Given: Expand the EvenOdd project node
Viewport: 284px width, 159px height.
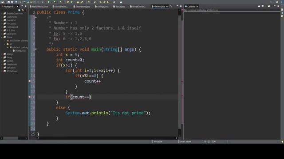Looking at the screenshot, I should [2, 20].
